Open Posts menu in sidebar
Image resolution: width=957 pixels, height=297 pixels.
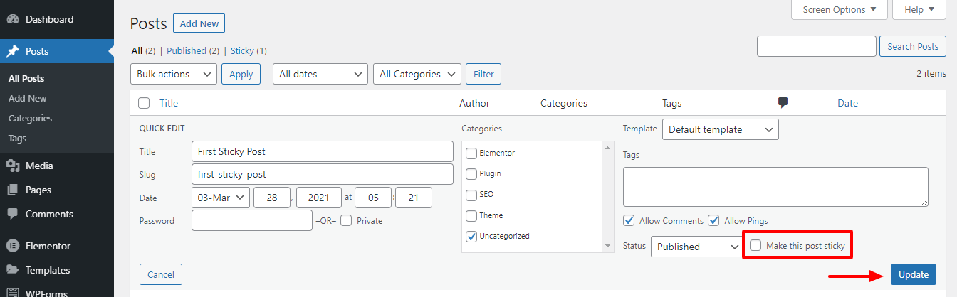(57, 51)
